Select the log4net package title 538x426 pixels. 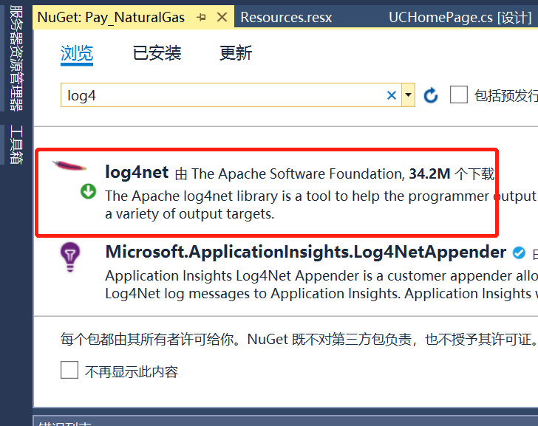pos(137,173)
